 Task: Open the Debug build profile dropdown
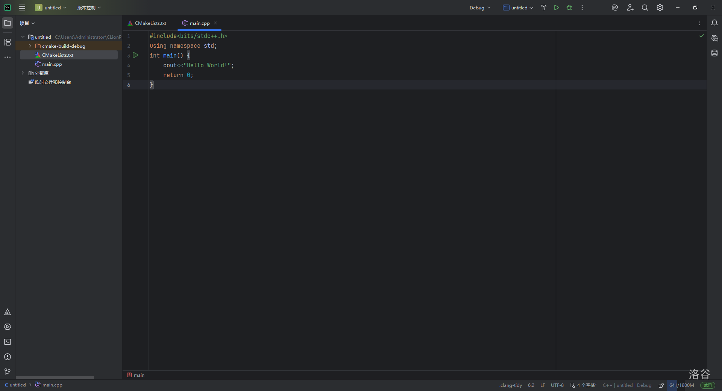point(480,8)
